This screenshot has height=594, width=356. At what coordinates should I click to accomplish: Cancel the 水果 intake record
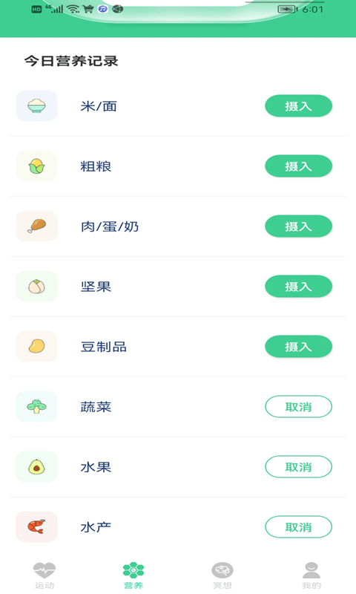(298, 467)
